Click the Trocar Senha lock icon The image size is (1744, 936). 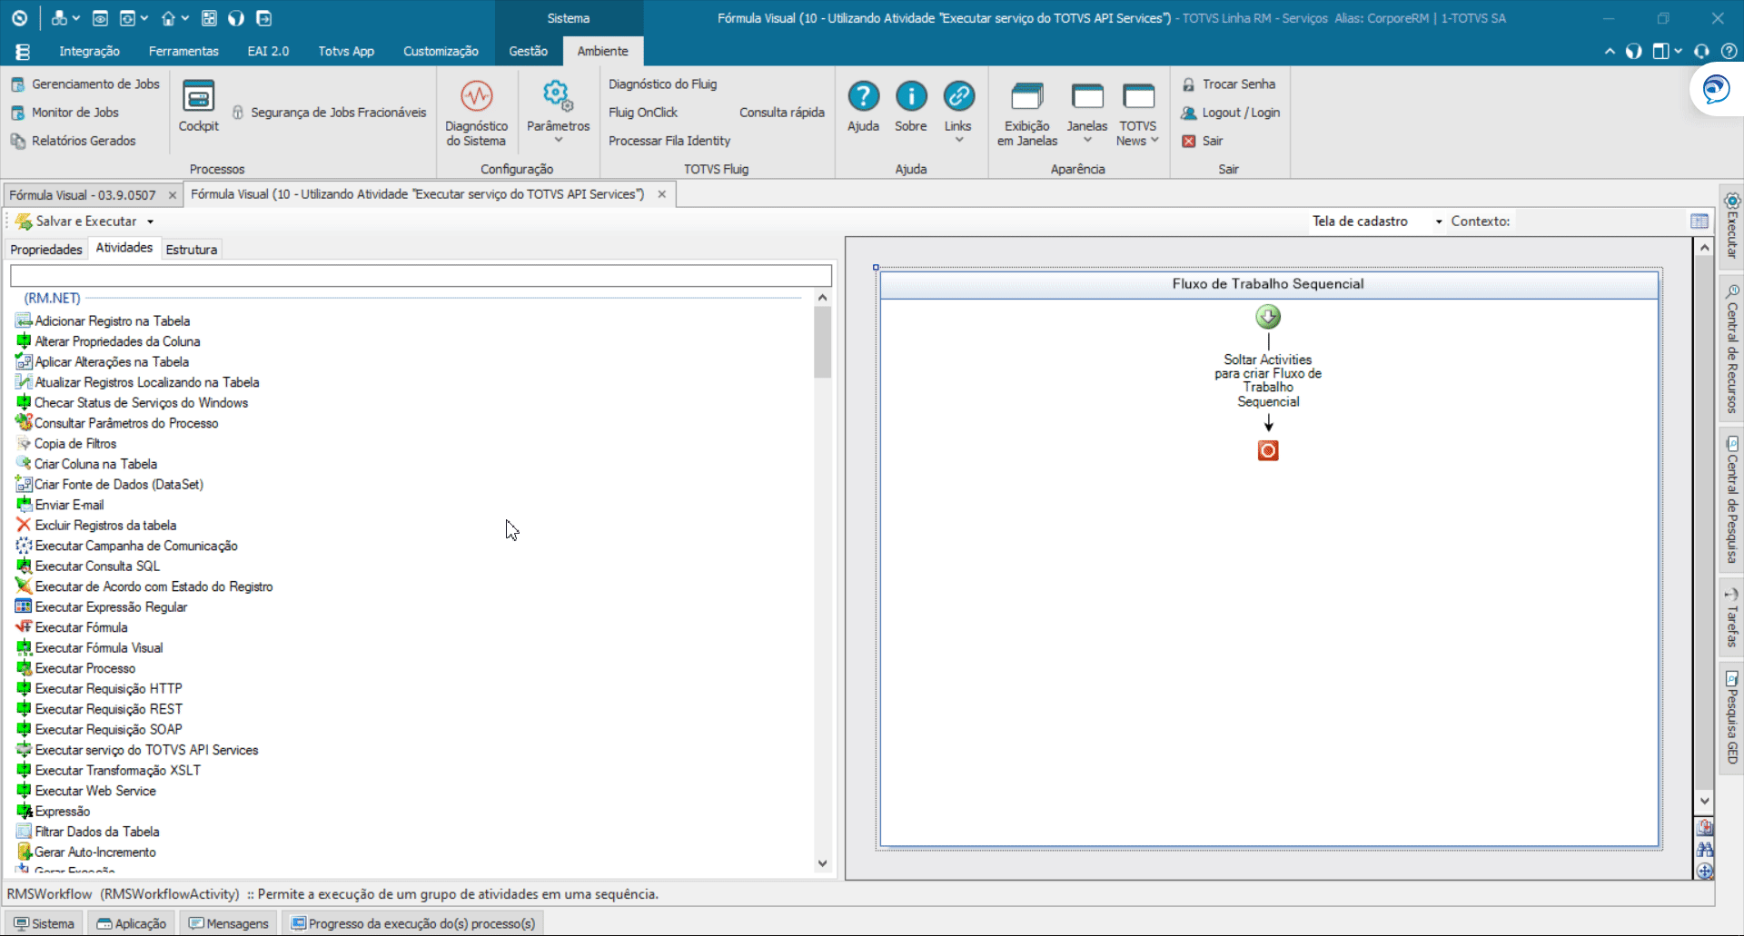[x=1188, y=84]
